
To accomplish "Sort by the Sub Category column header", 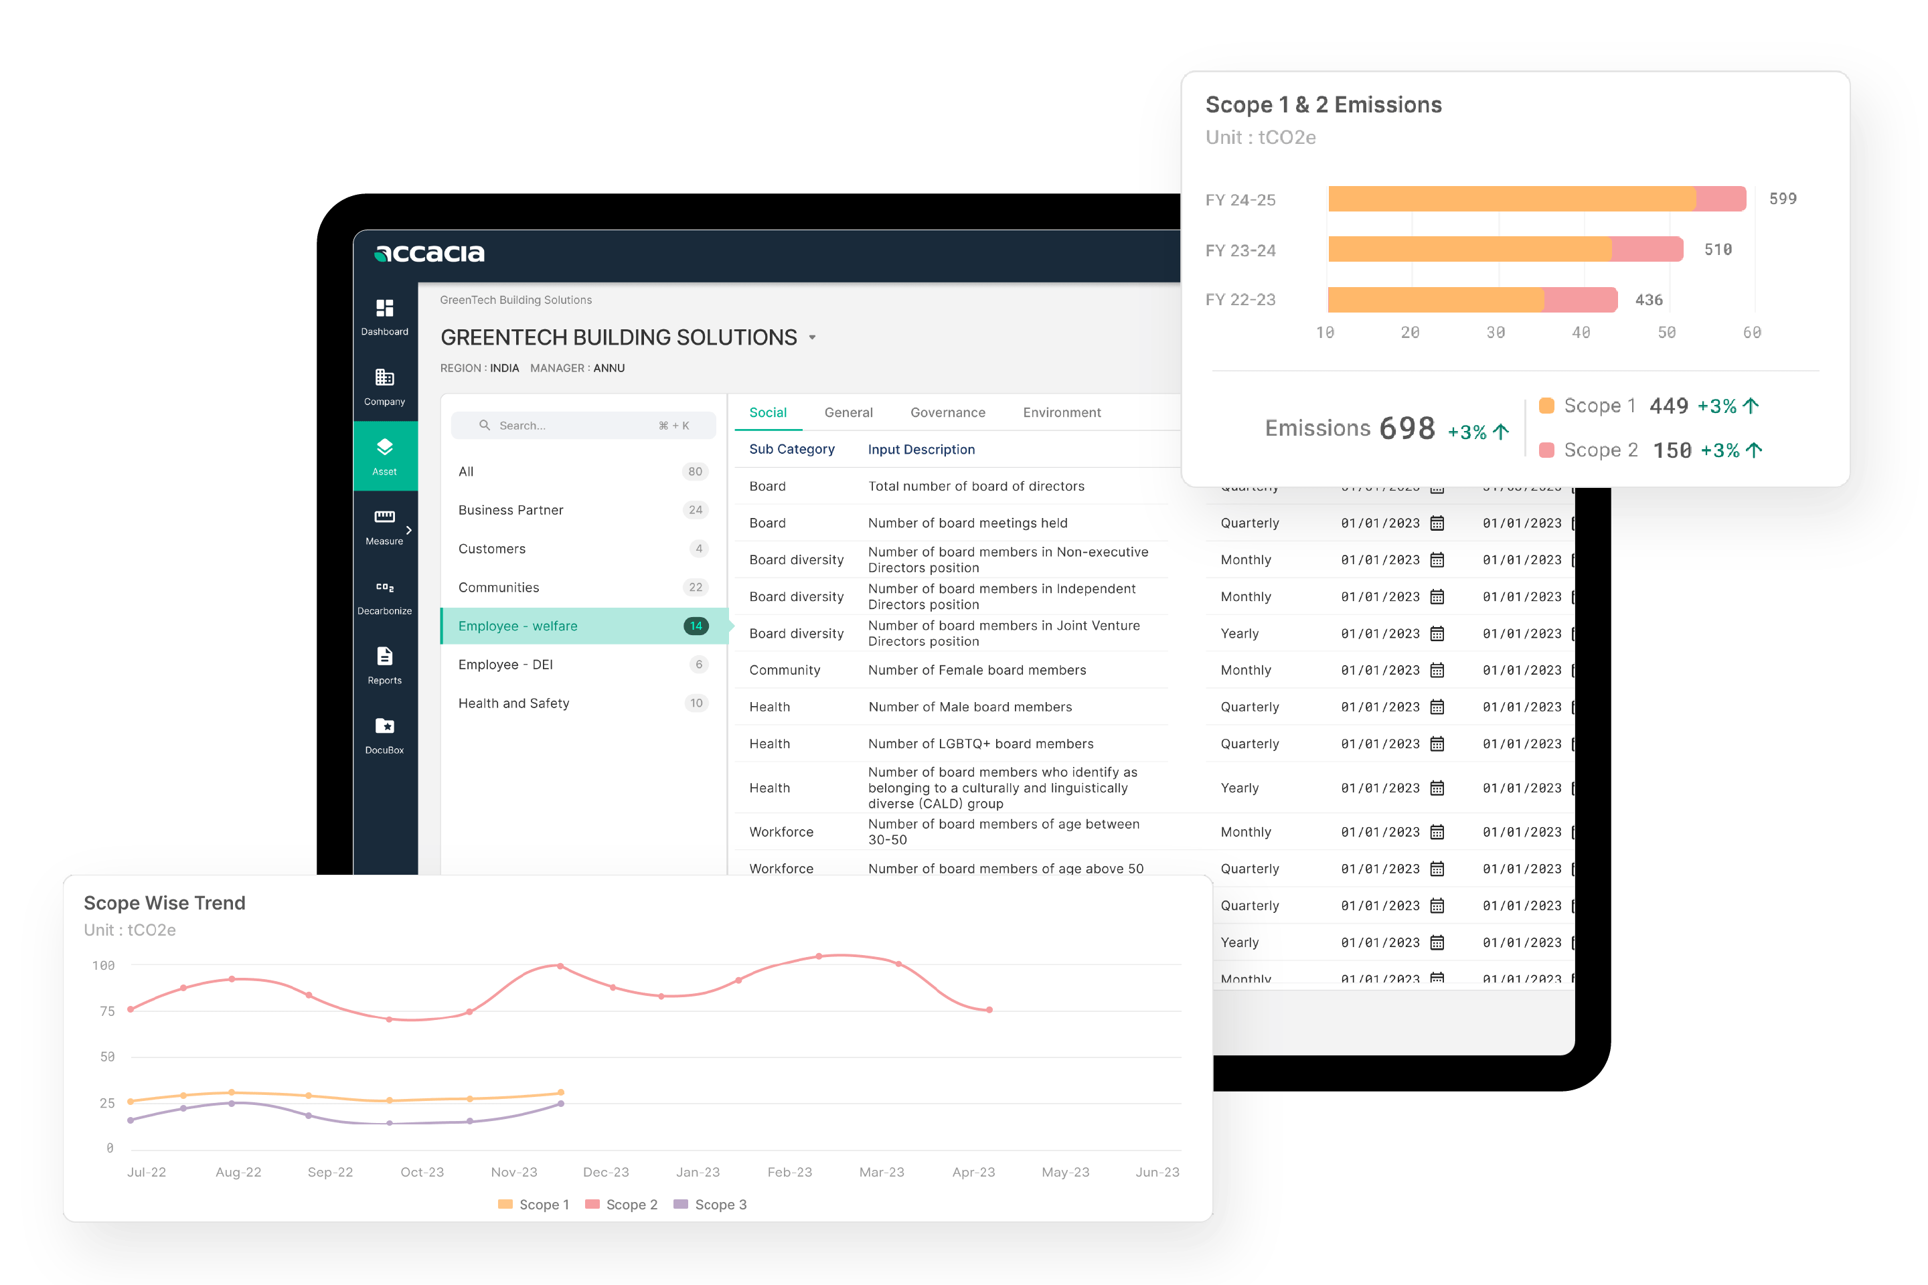I will [x=792, y=449].
